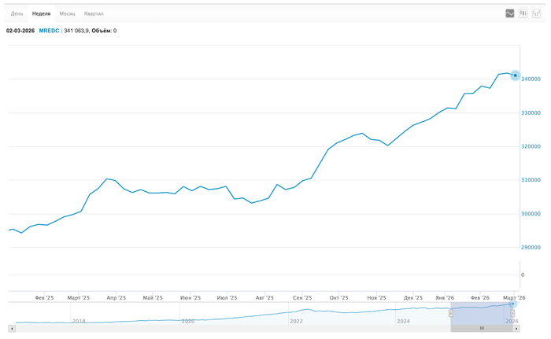This screenshot has width=551, height=339.
Task: Click the highlighted last data point
Action: pyautogui.click(x=516, y=76)
